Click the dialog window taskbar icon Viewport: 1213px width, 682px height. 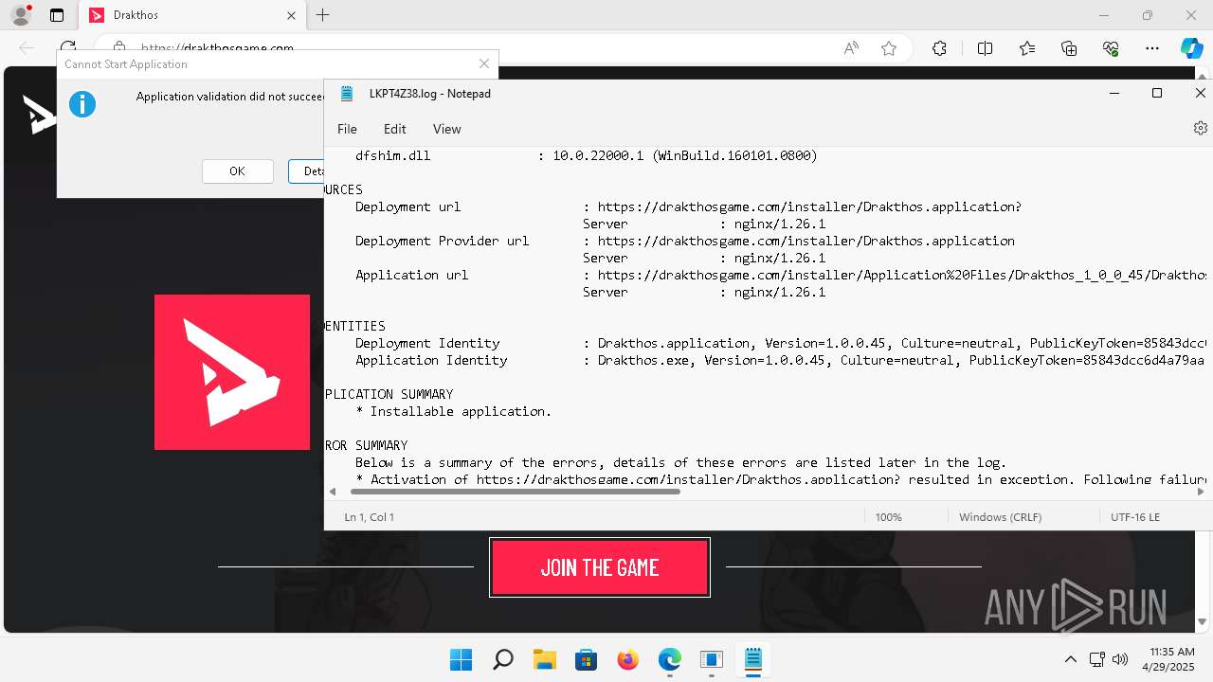click(x=711, y=659)
